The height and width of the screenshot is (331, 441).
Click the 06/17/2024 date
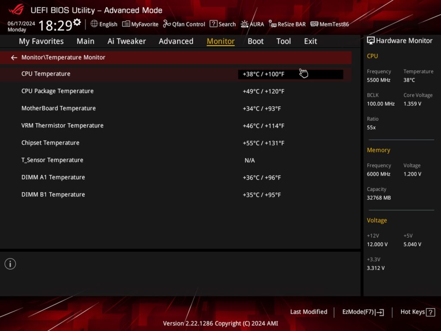click(x=22, y=23)
